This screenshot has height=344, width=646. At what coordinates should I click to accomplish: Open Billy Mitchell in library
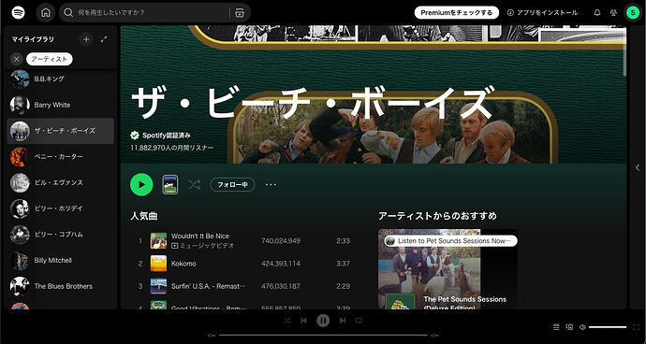pyautogui.click(x=60, y=261)
